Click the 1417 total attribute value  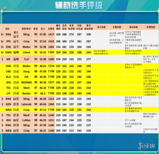click(51, 34)
